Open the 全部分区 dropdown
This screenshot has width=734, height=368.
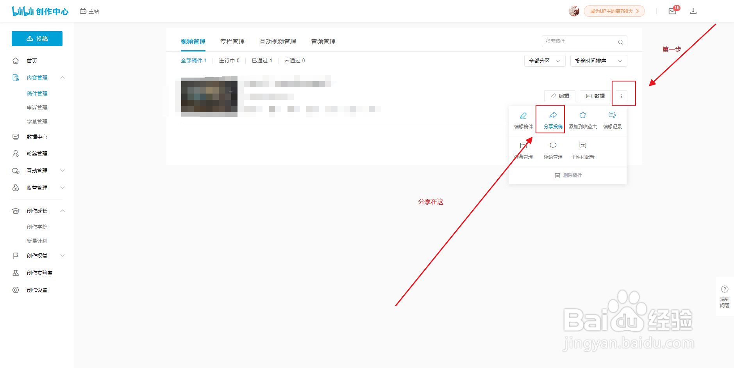click(x=545, y=61)
